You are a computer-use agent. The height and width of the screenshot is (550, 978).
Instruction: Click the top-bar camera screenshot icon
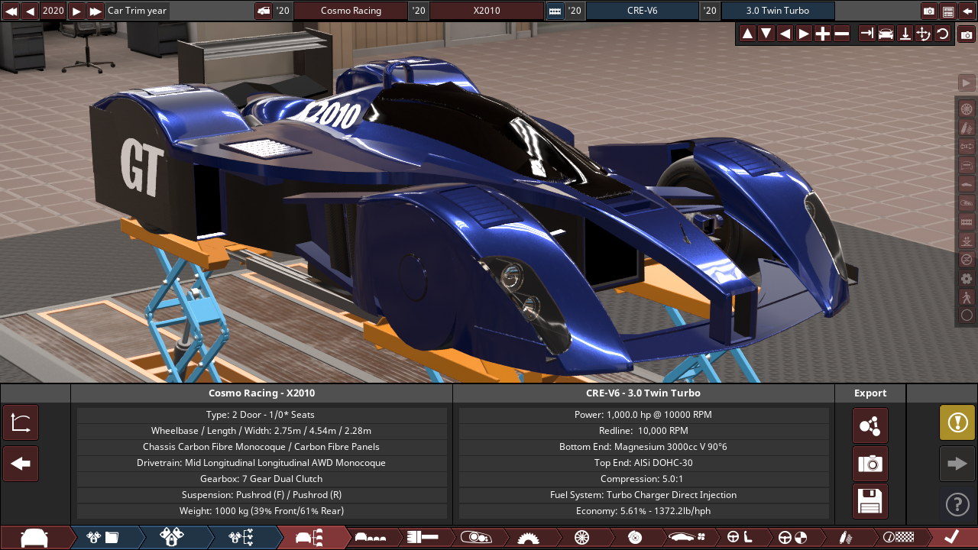(929, 11)
